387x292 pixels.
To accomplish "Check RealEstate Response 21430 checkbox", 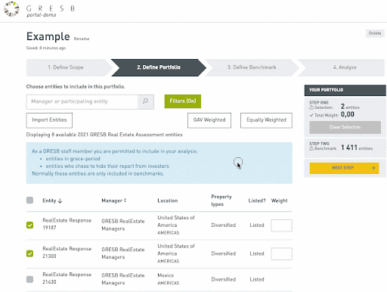I will 29,279.
